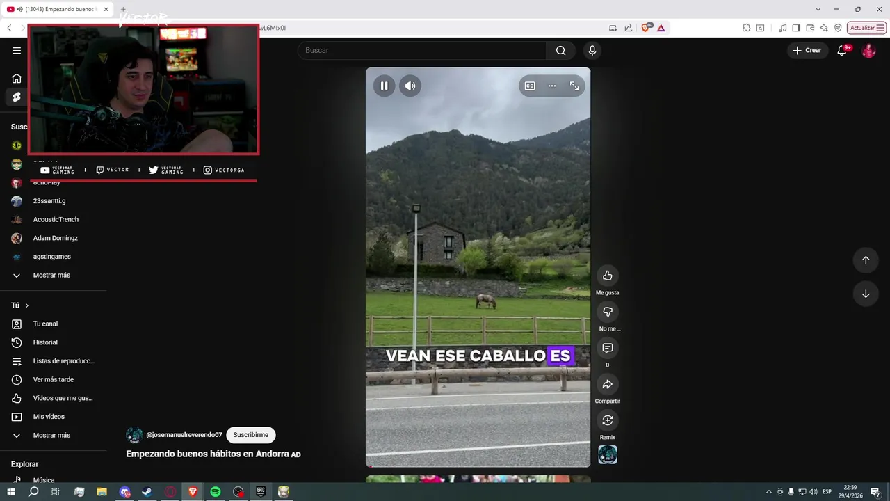This screenshot has width=890, height=501.
Task: Open the YouTube hamburger guide menu
Action: tap(17, 50)
